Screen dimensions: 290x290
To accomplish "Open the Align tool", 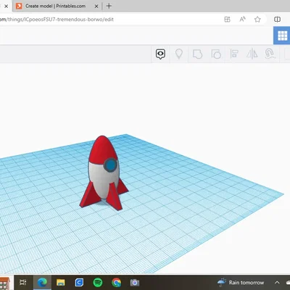I will pyautogui.click(x=234, y=54).
